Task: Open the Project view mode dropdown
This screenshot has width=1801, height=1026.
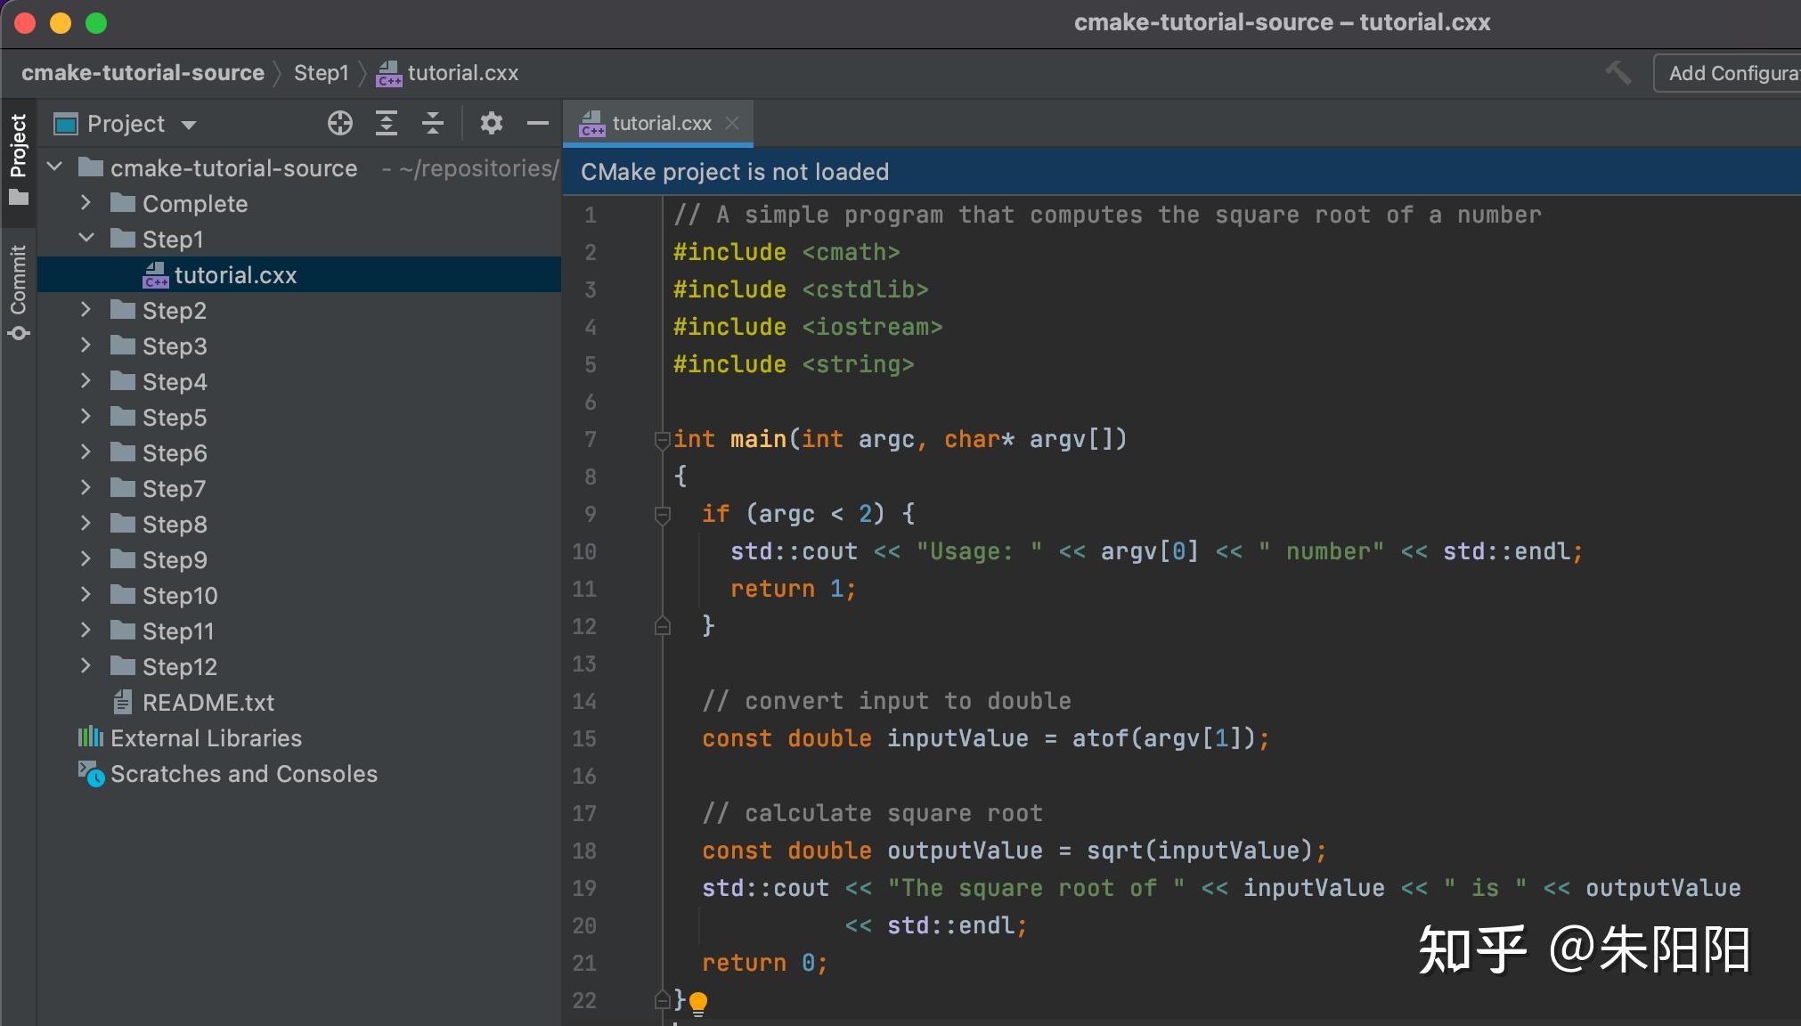Action: [190, 123]
